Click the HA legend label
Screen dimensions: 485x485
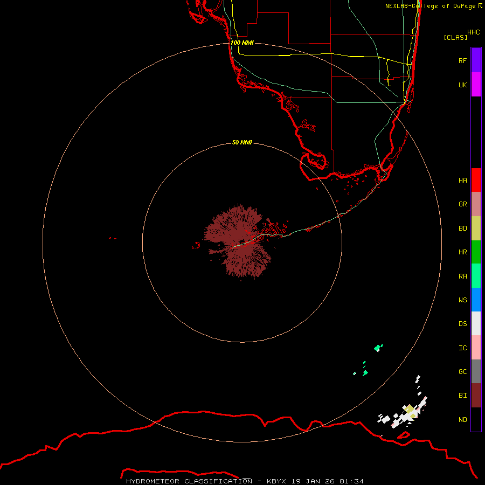click(462, 181)
